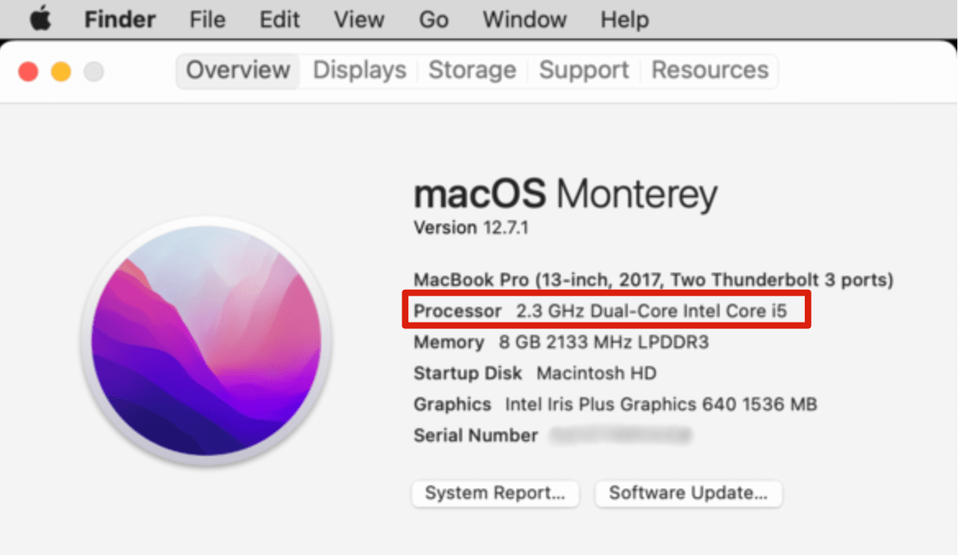
Task: Open the Window menu
Action: (x=525, y=19)
